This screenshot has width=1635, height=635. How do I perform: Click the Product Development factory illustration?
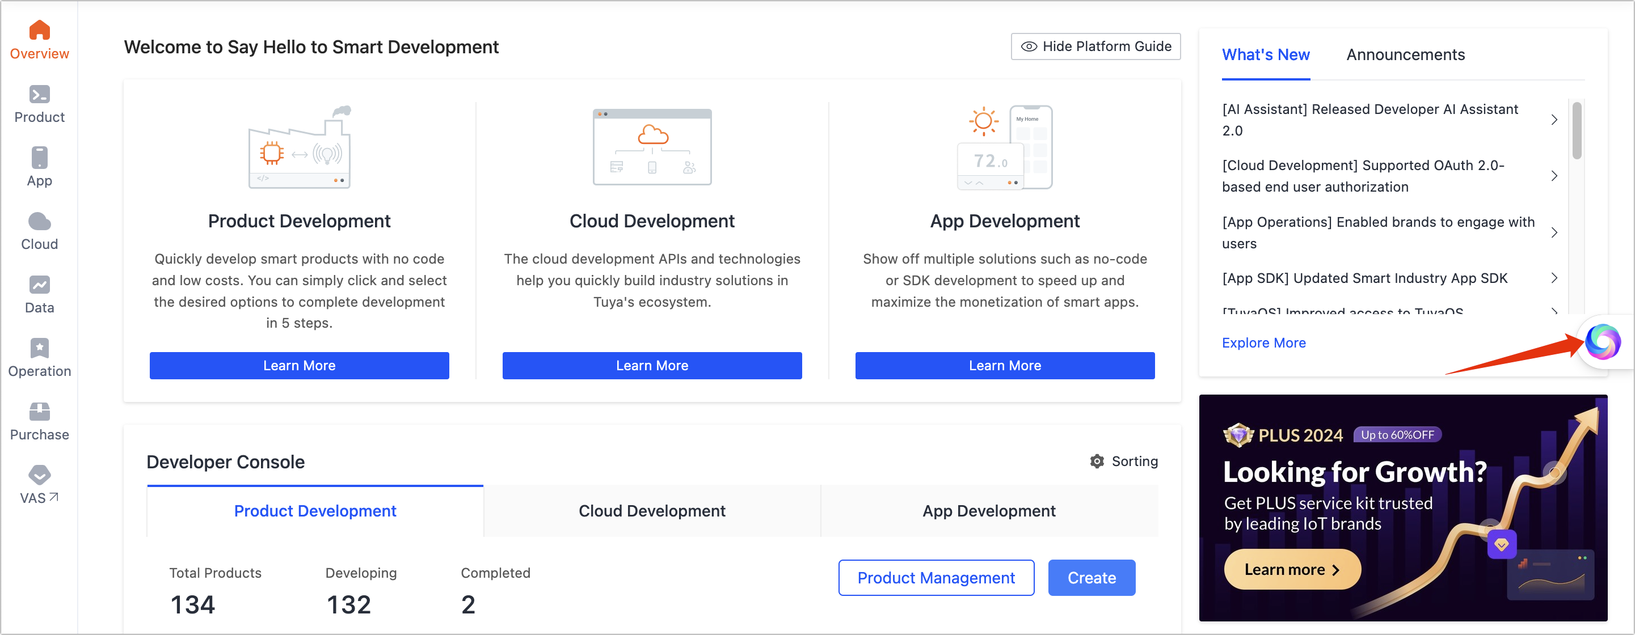[300, 147]
